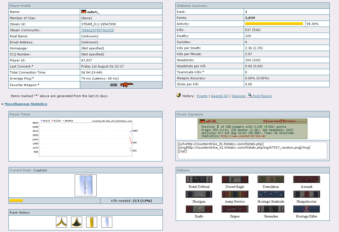
Task: Click the yellow Activity progress bar
Action: click(274, 24)
